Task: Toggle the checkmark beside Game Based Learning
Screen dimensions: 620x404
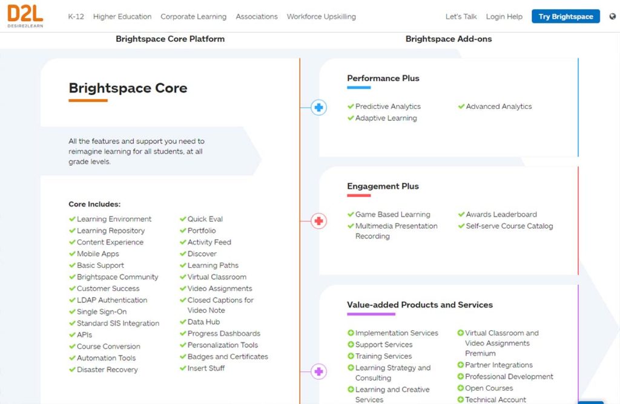Action: pos(350,214)
